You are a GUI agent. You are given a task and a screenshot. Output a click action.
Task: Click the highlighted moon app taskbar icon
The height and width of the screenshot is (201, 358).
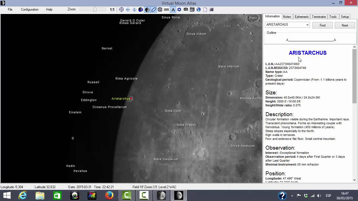[x=179, y=195]
